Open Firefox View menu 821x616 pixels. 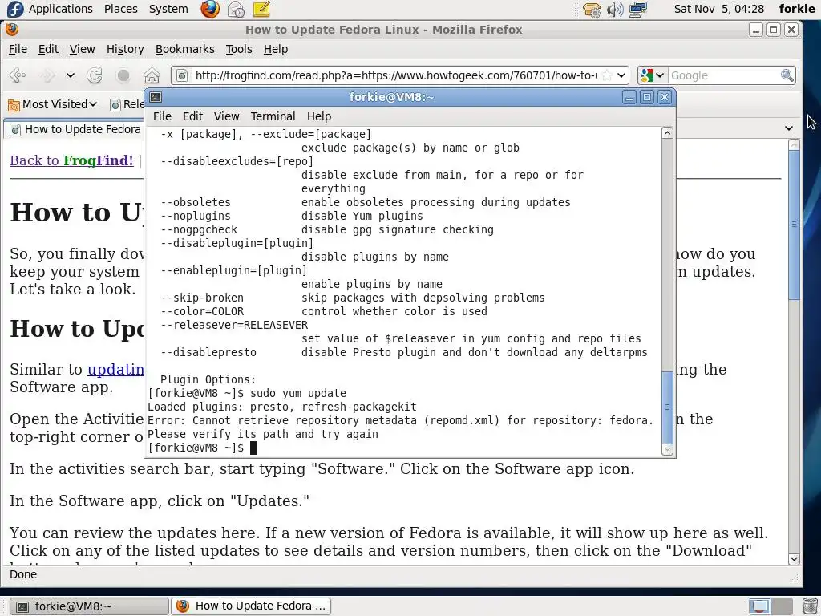[x=83, y=49]
